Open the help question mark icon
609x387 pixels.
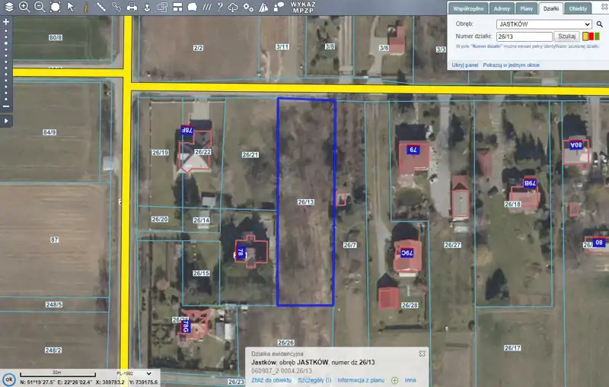click(x=219, y=7)
